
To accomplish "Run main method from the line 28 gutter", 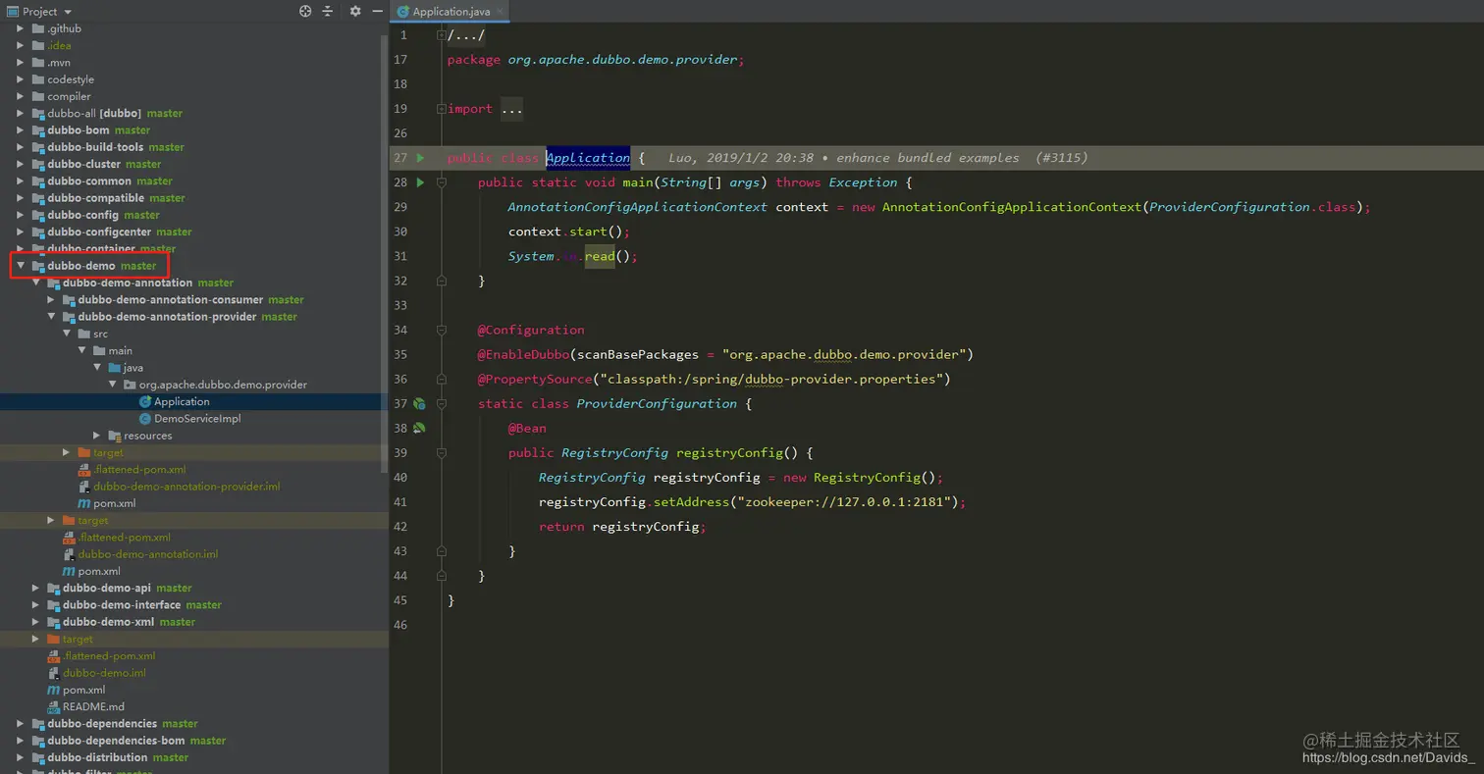I will click(420, 182).
